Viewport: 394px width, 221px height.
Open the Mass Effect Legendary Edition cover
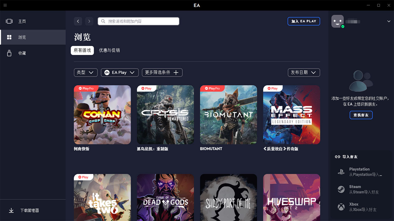click(291, 115)
